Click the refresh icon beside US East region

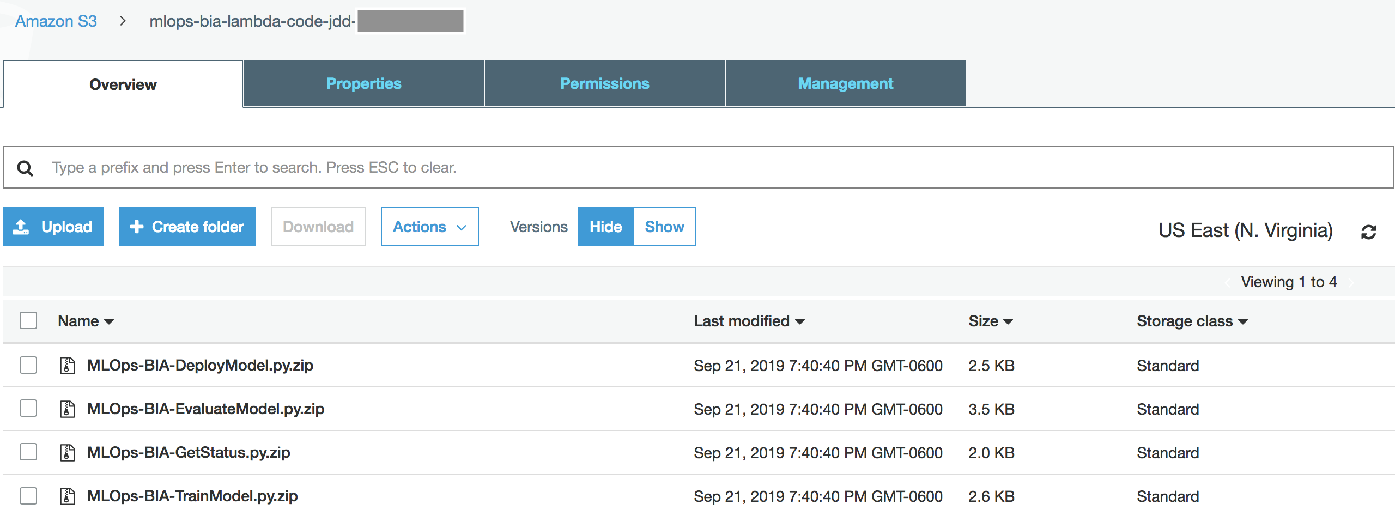(x=1369, y=232)
